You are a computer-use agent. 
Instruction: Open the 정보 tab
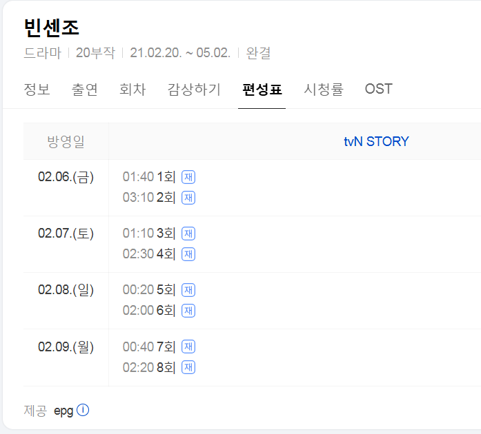coord(37,90)
